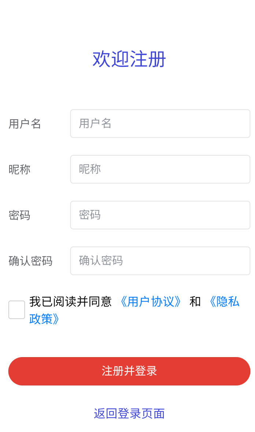The height and width of the screenshot is (432, 255).
Task: Click the 和 text between the links
Action: (195, 301)
